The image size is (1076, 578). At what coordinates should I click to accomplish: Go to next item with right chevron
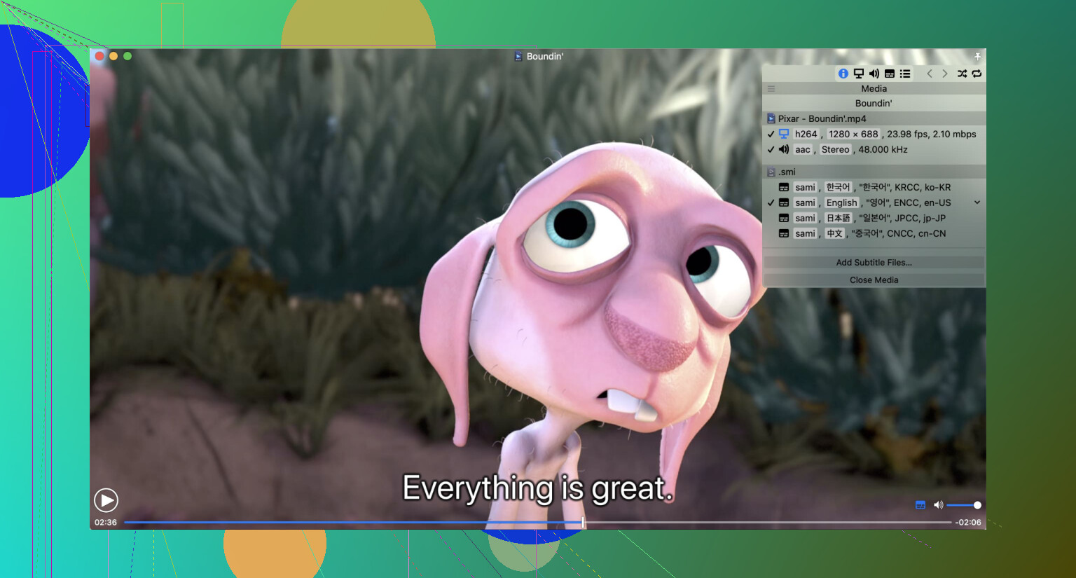tap(945, 74)
